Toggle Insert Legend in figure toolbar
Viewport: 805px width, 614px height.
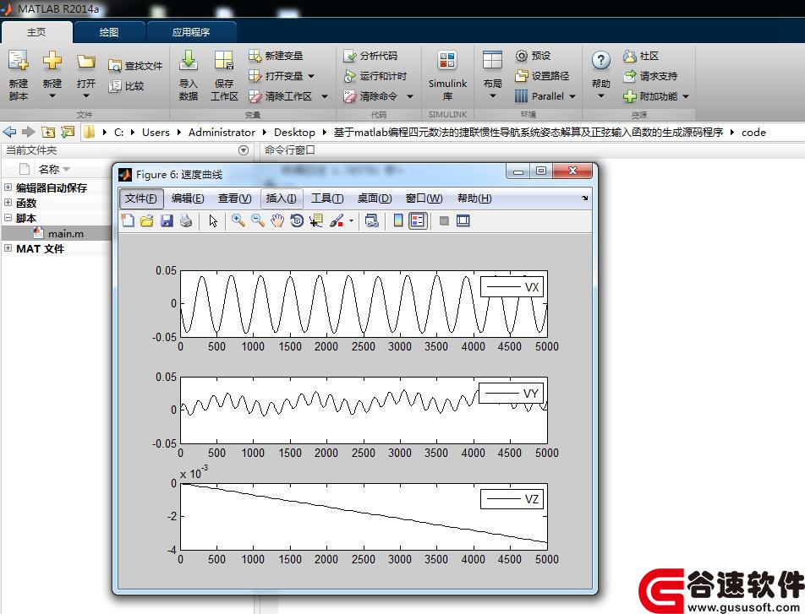(418, 221)
